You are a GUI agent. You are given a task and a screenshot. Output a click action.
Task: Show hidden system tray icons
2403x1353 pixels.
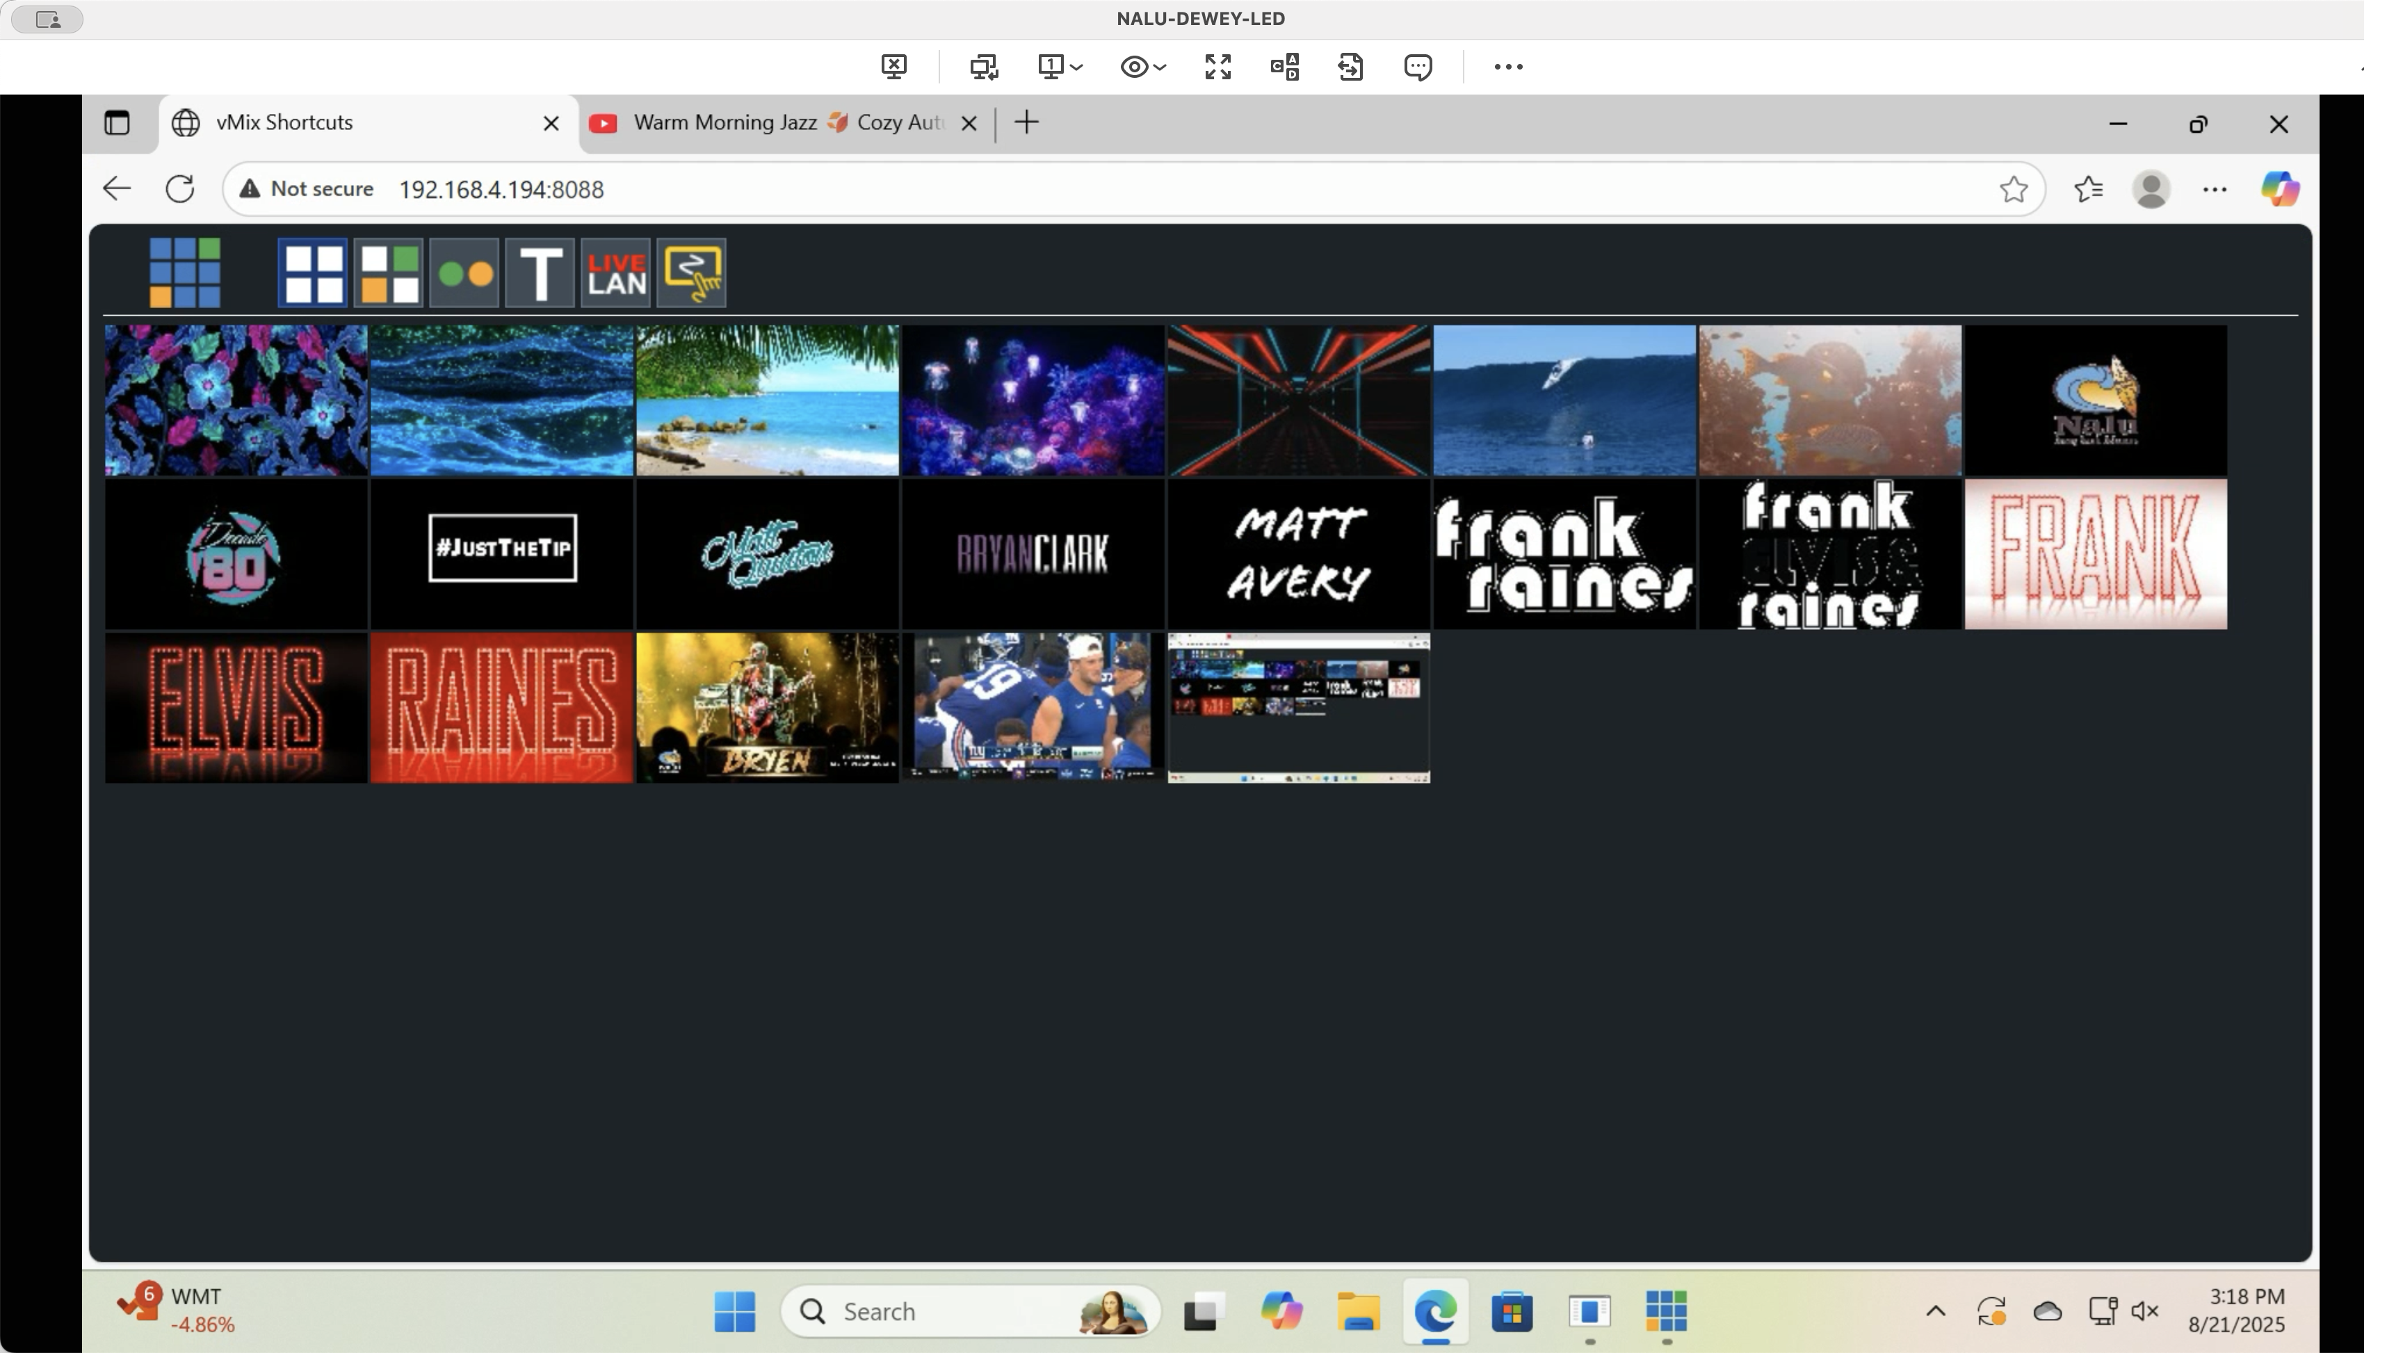[1936, 1311]
